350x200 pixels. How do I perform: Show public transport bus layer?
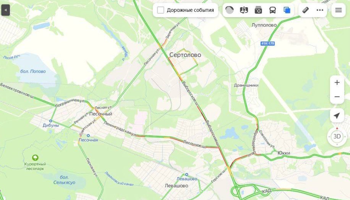point(272,10)
